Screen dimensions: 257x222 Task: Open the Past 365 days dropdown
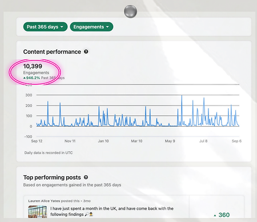(x=45, y=27)
